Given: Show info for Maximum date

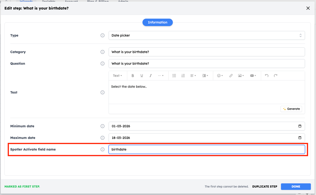Looking at the screenshot, I should pyautogui.click(x=102, y=138).
